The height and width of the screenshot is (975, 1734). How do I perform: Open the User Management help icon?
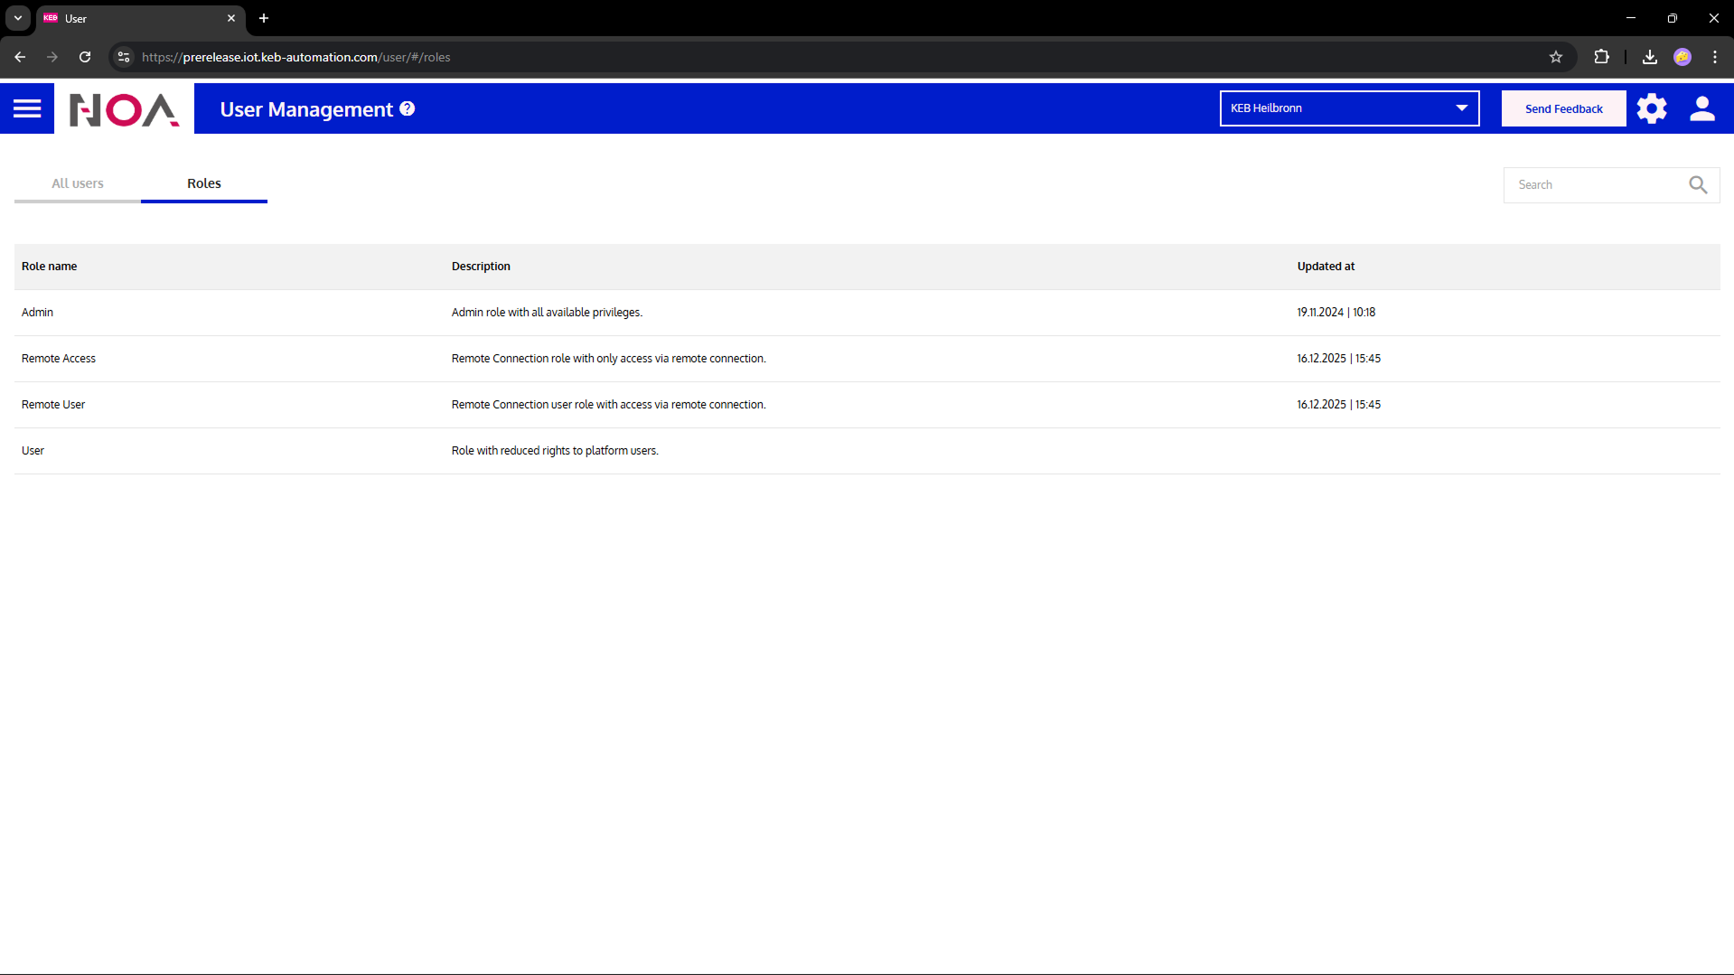(x=408, y=108)
